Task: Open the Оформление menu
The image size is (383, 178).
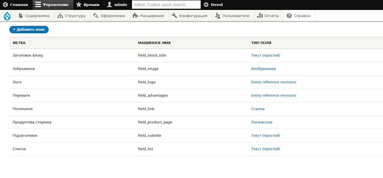Action: click(110, 16)
